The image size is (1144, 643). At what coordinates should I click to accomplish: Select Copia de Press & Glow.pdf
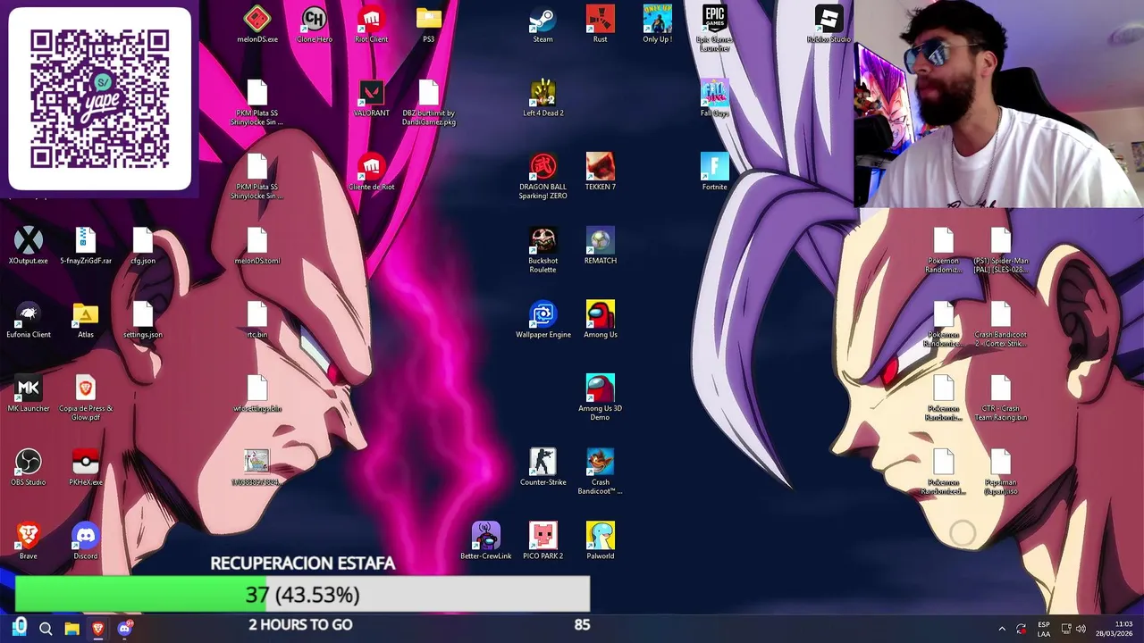(85, 398)
